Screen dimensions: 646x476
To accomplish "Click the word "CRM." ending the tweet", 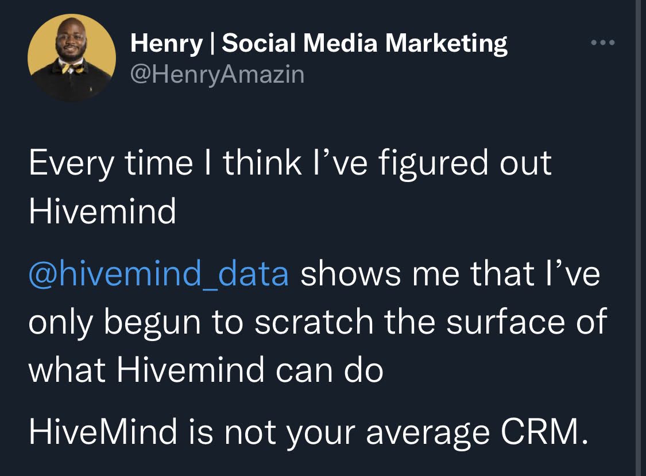I will point(545,431).
